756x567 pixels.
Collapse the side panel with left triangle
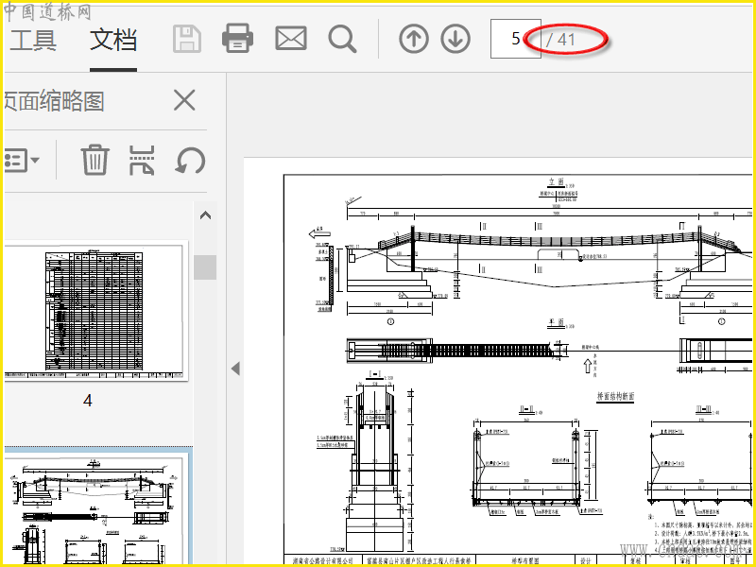pyautogui.click(x=235, y=369)
